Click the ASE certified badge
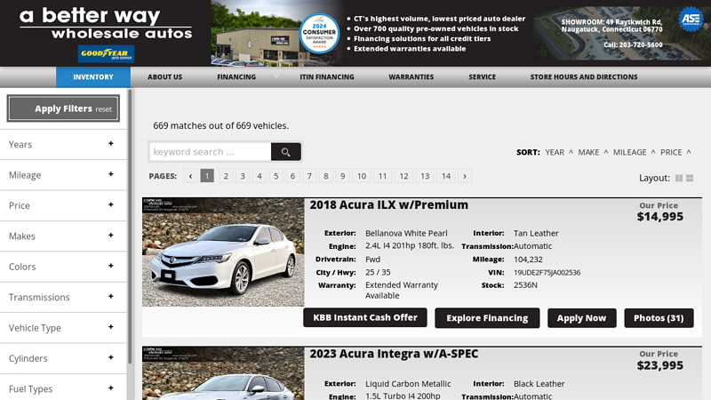 [691, 19]
